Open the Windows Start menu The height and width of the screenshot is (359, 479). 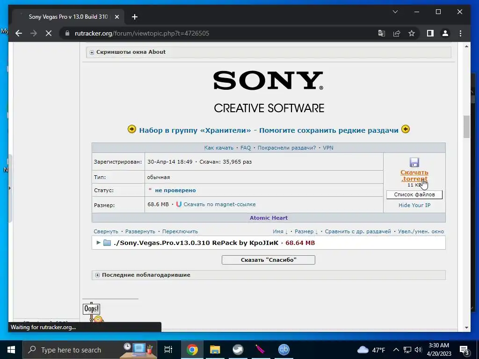(11, 350)
